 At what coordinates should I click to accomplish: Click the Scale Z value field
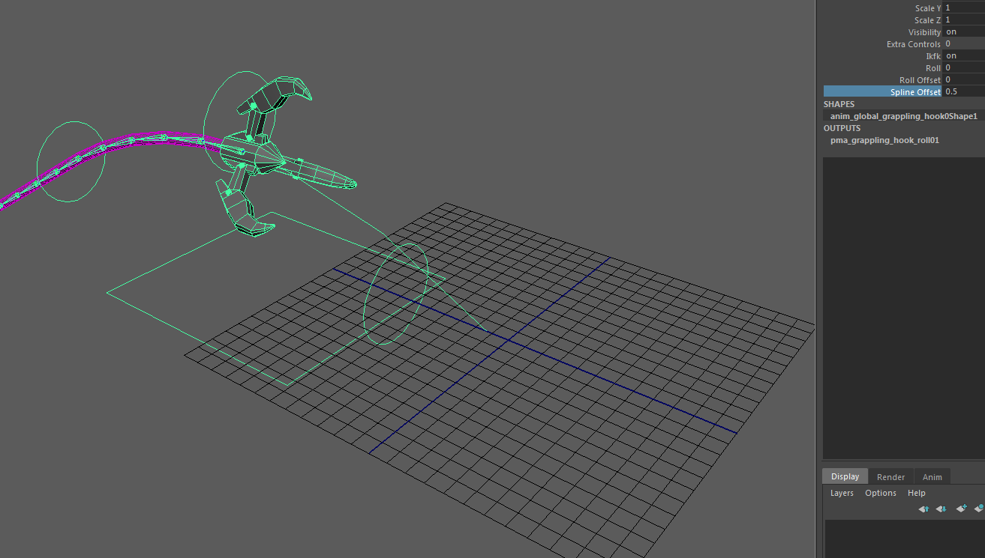tap(963, 20)
